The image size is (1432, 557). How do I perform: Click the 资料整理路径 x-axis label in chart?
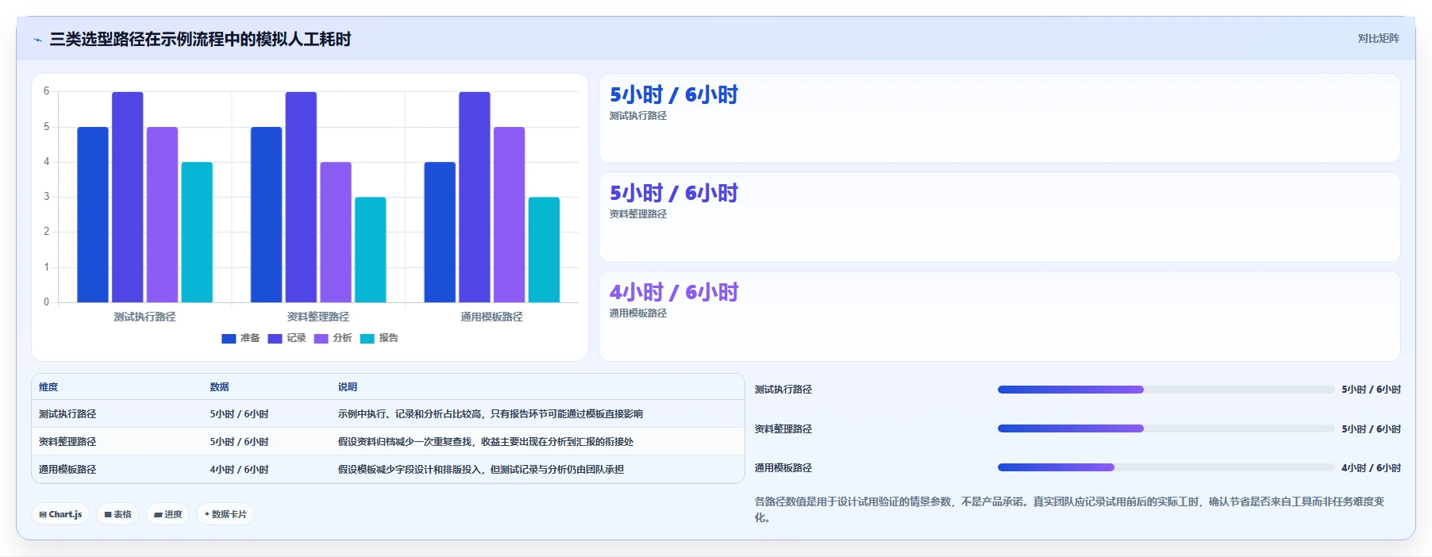[x=318, y=317]
